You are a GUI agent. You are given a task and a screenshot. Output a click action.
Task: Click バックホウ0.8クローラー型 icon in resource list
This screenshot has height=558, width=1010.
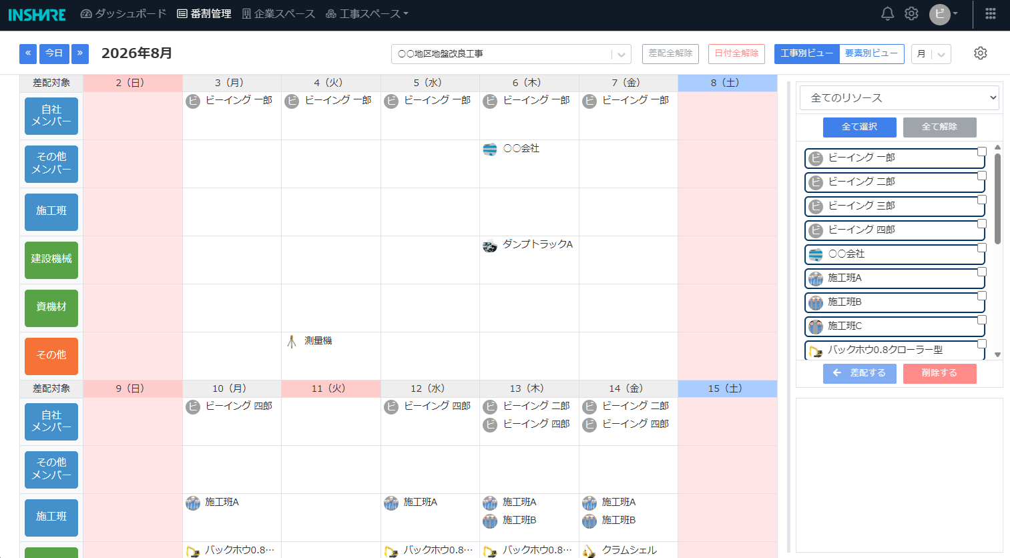(816, 351)
